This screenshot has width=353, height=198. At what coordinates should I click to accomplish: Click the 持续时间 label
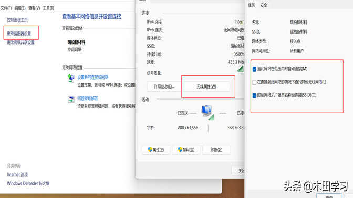[x=154, y=54]
